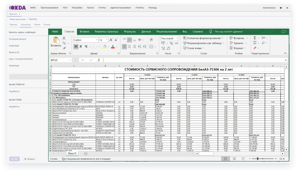Open the Формулы ribbon tab

tap(130, 32)
